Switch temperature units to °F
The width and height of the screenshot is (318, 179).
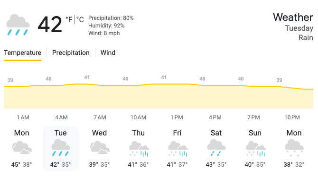click(x=69, y=19)
